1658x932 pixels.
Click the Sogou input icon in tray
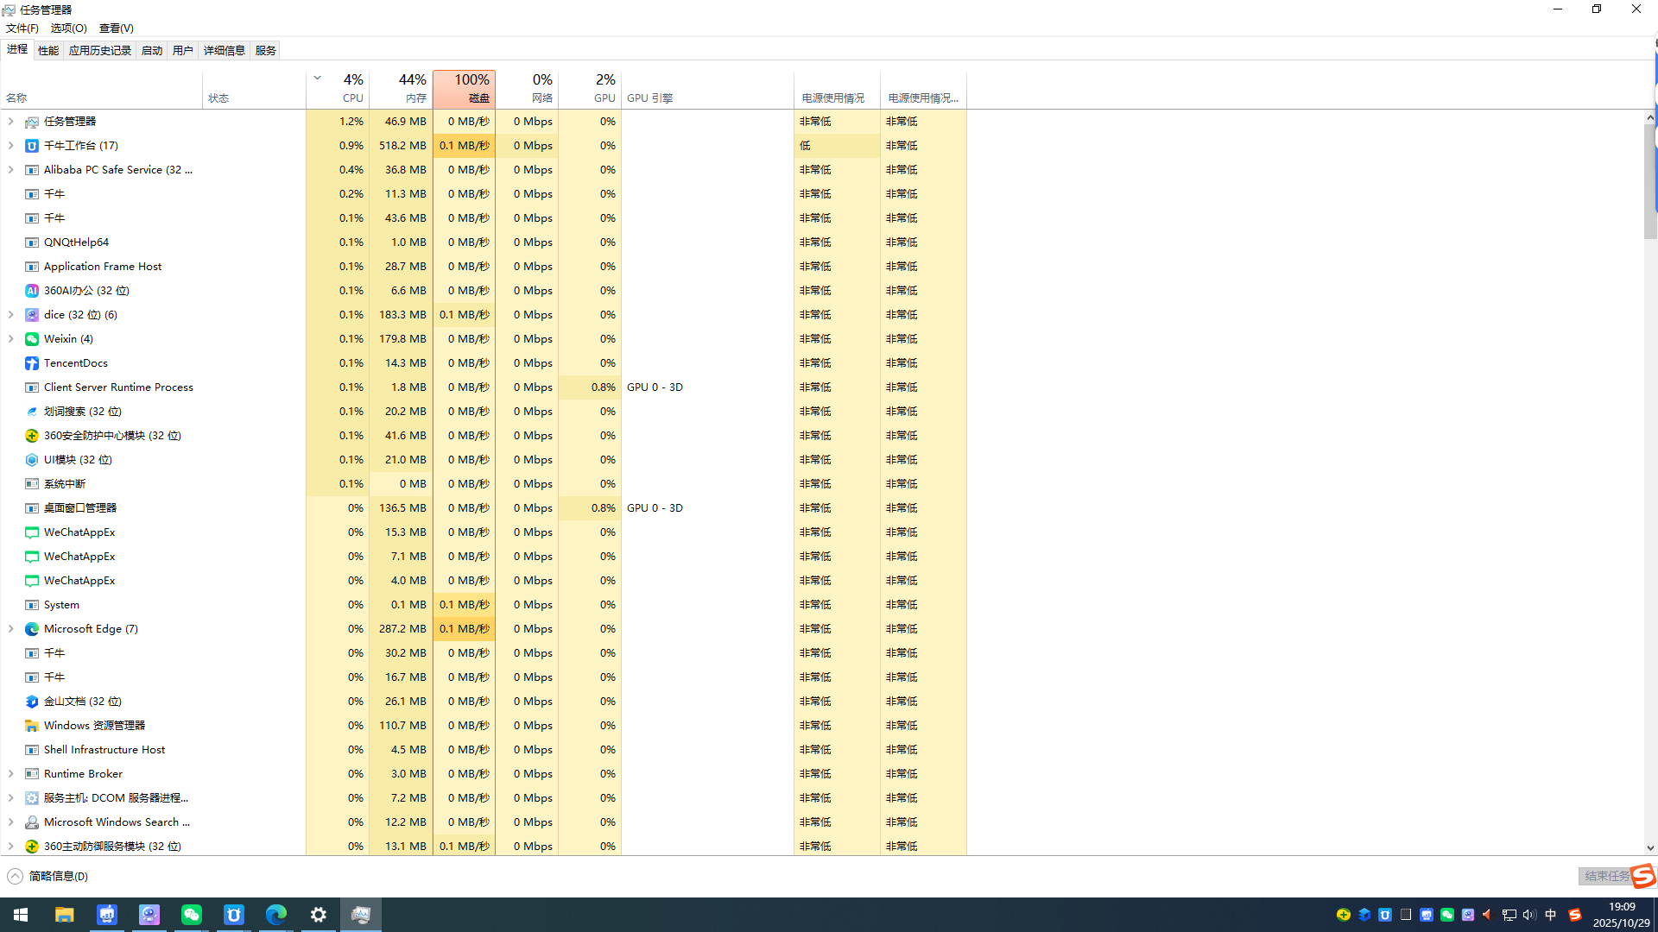point(1574,915)
